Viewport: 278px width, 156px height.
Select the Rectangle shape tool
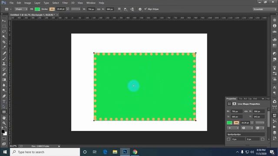coord(4,112)
